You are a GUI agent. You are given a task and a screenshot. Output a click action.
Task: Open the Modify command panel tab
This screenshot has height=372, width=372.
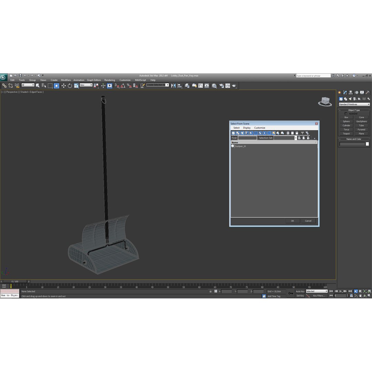[345, 93]
